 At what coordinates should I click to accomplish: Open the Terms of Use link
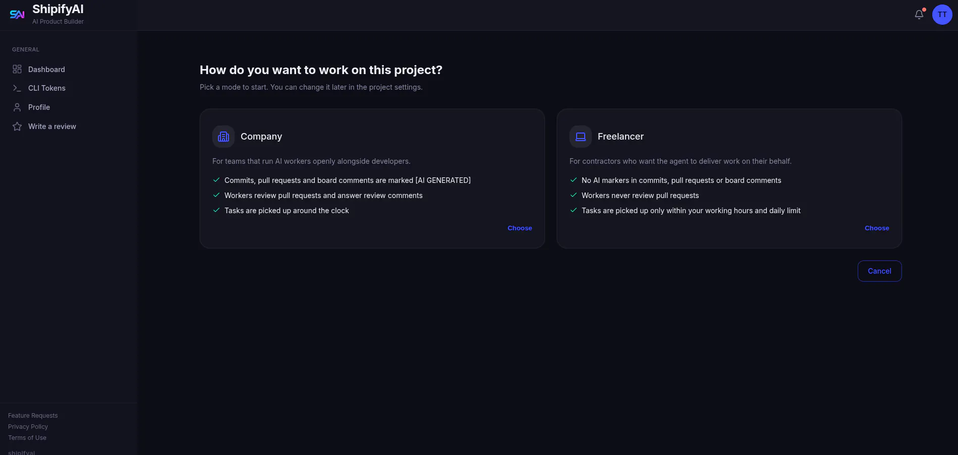pos(27,438)
